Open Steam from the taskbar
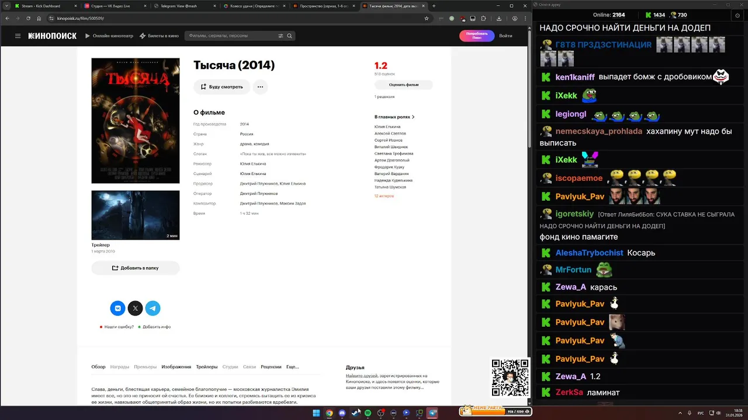The height and width of the screenshot is (420, 748). point(355,413)
